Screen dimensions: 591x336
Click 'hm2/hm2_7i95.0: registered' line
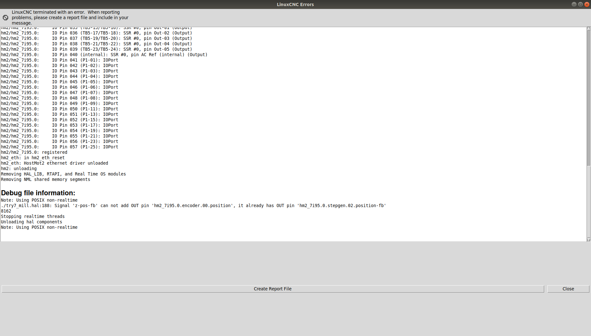34,152
